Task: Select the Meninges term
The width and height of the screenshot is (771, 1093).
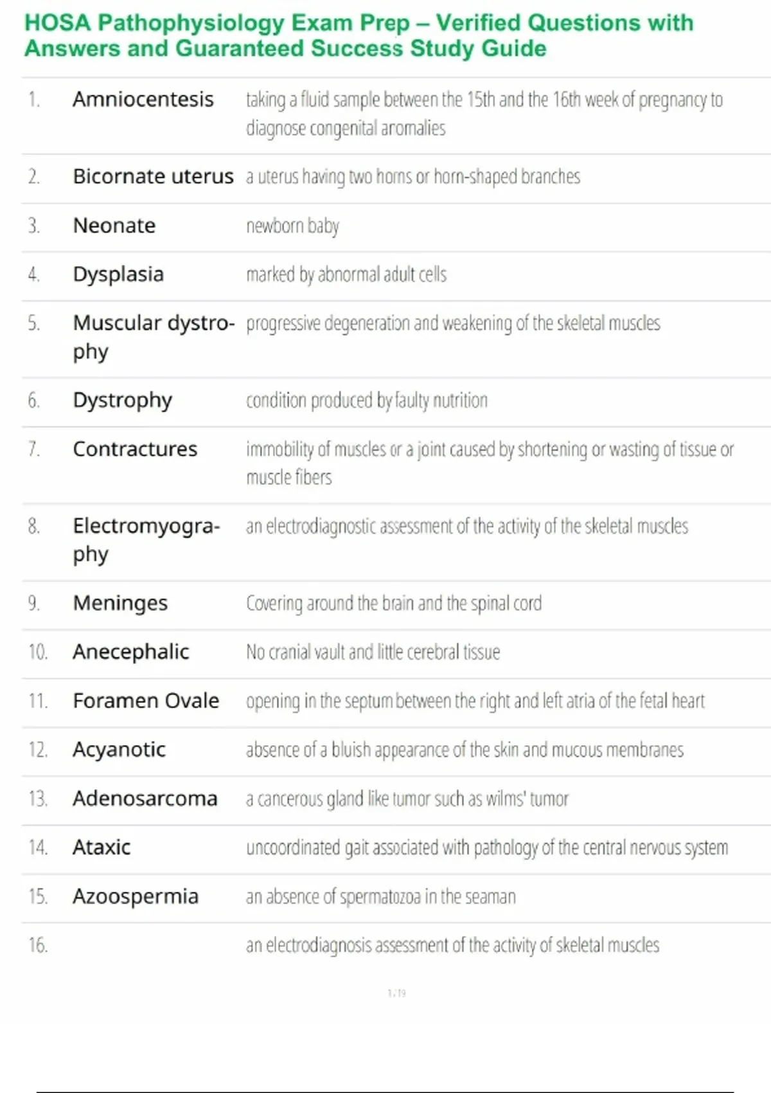Action: pyautogui.click(x=120, y=603)
